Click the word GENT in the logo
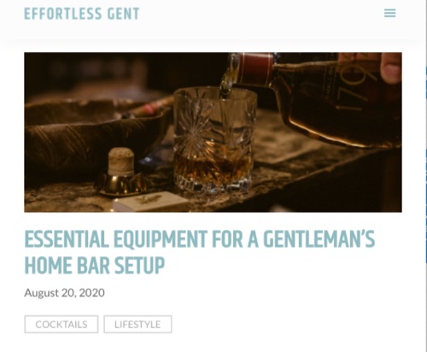Screen dimensions: 427x352 coord(124,14)
